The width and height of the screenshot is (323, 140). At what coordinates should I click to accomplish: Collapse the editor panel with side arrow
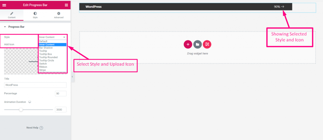[x=72, y=77]
